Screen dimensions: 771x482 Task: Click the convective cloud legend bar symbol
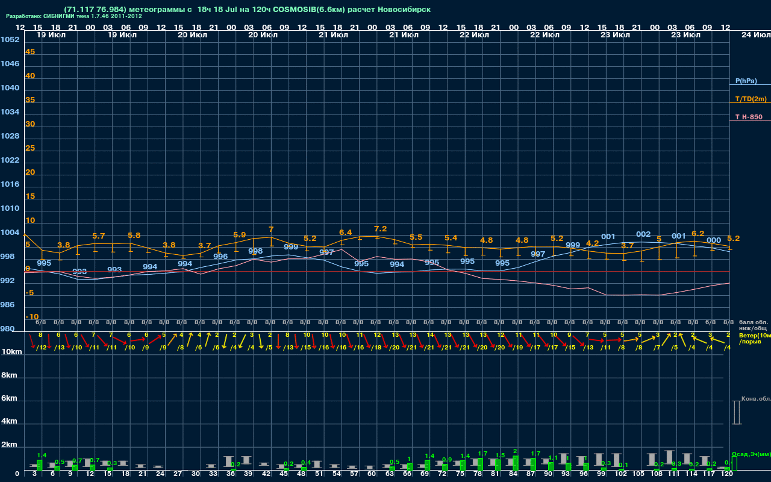[x=736, y=413]
